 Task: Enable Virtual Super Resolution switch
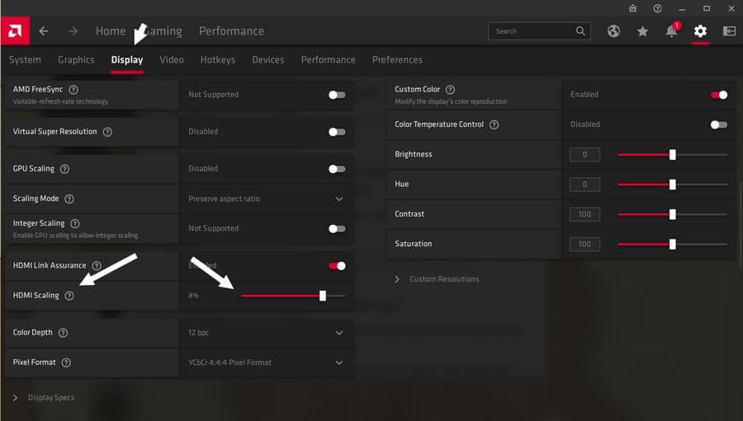coord(337,132)
